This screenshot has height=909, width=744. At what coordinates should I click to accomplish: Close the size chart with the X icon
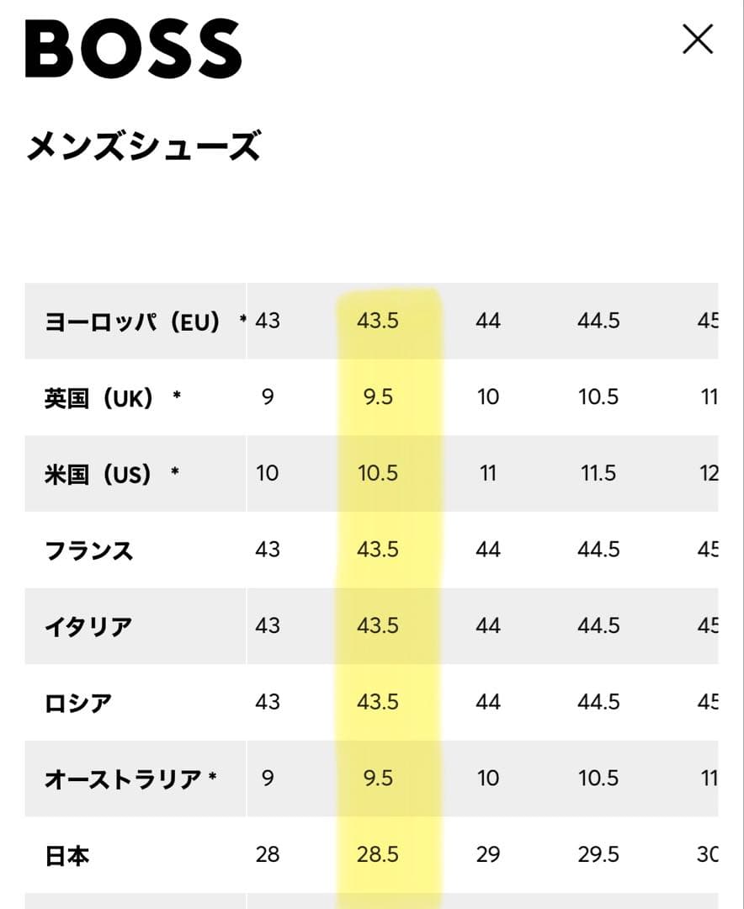697,40
